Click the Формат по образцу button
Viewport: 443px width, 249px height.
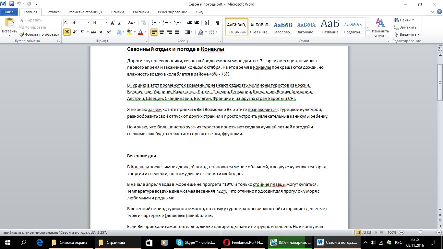[x=39, y=34]
